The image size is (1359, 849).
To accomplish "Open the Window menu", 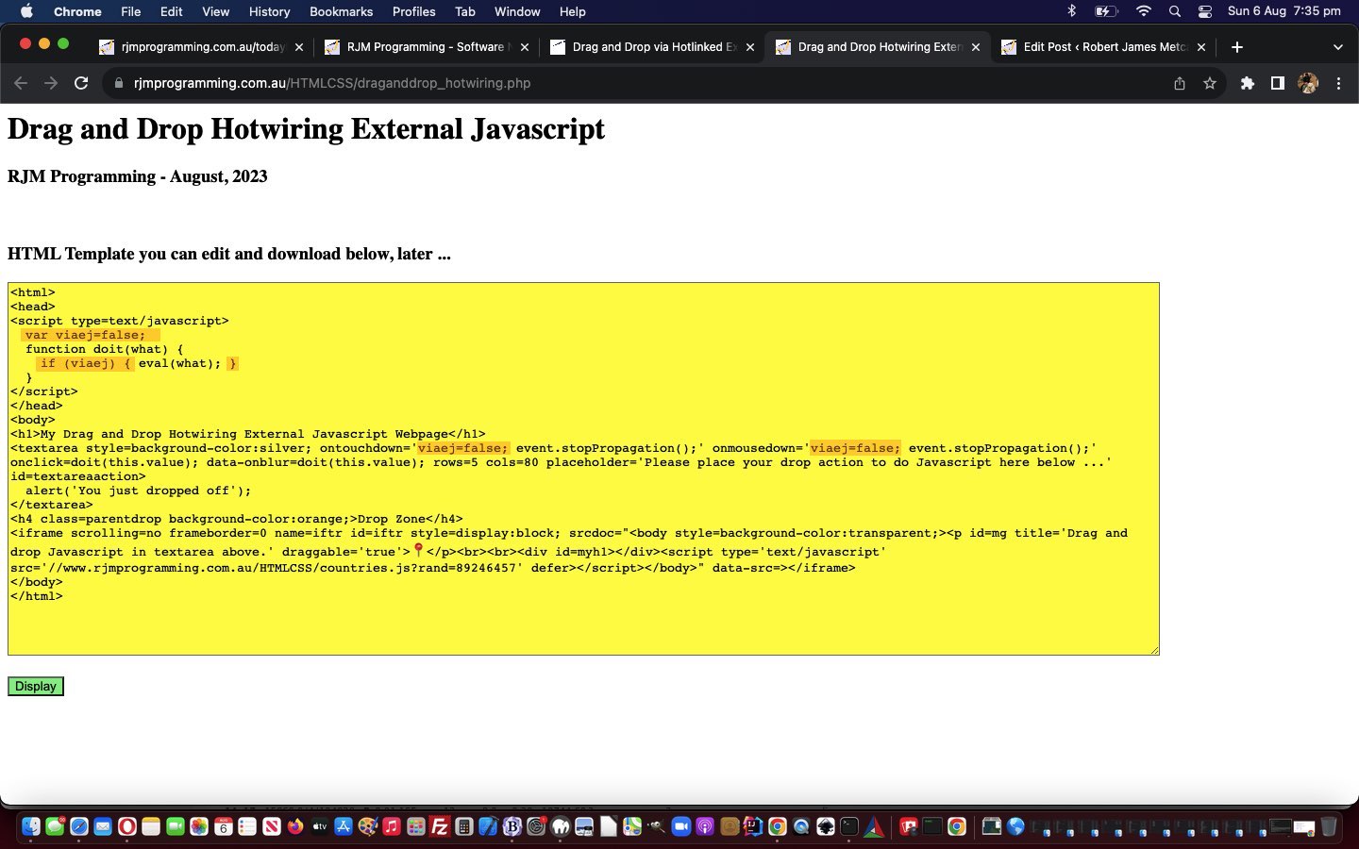I will point(517,11).
